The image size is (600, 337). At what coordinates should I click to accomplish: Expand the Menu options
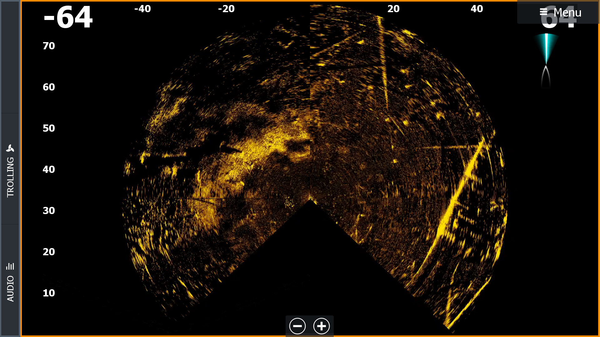point(567,12)
